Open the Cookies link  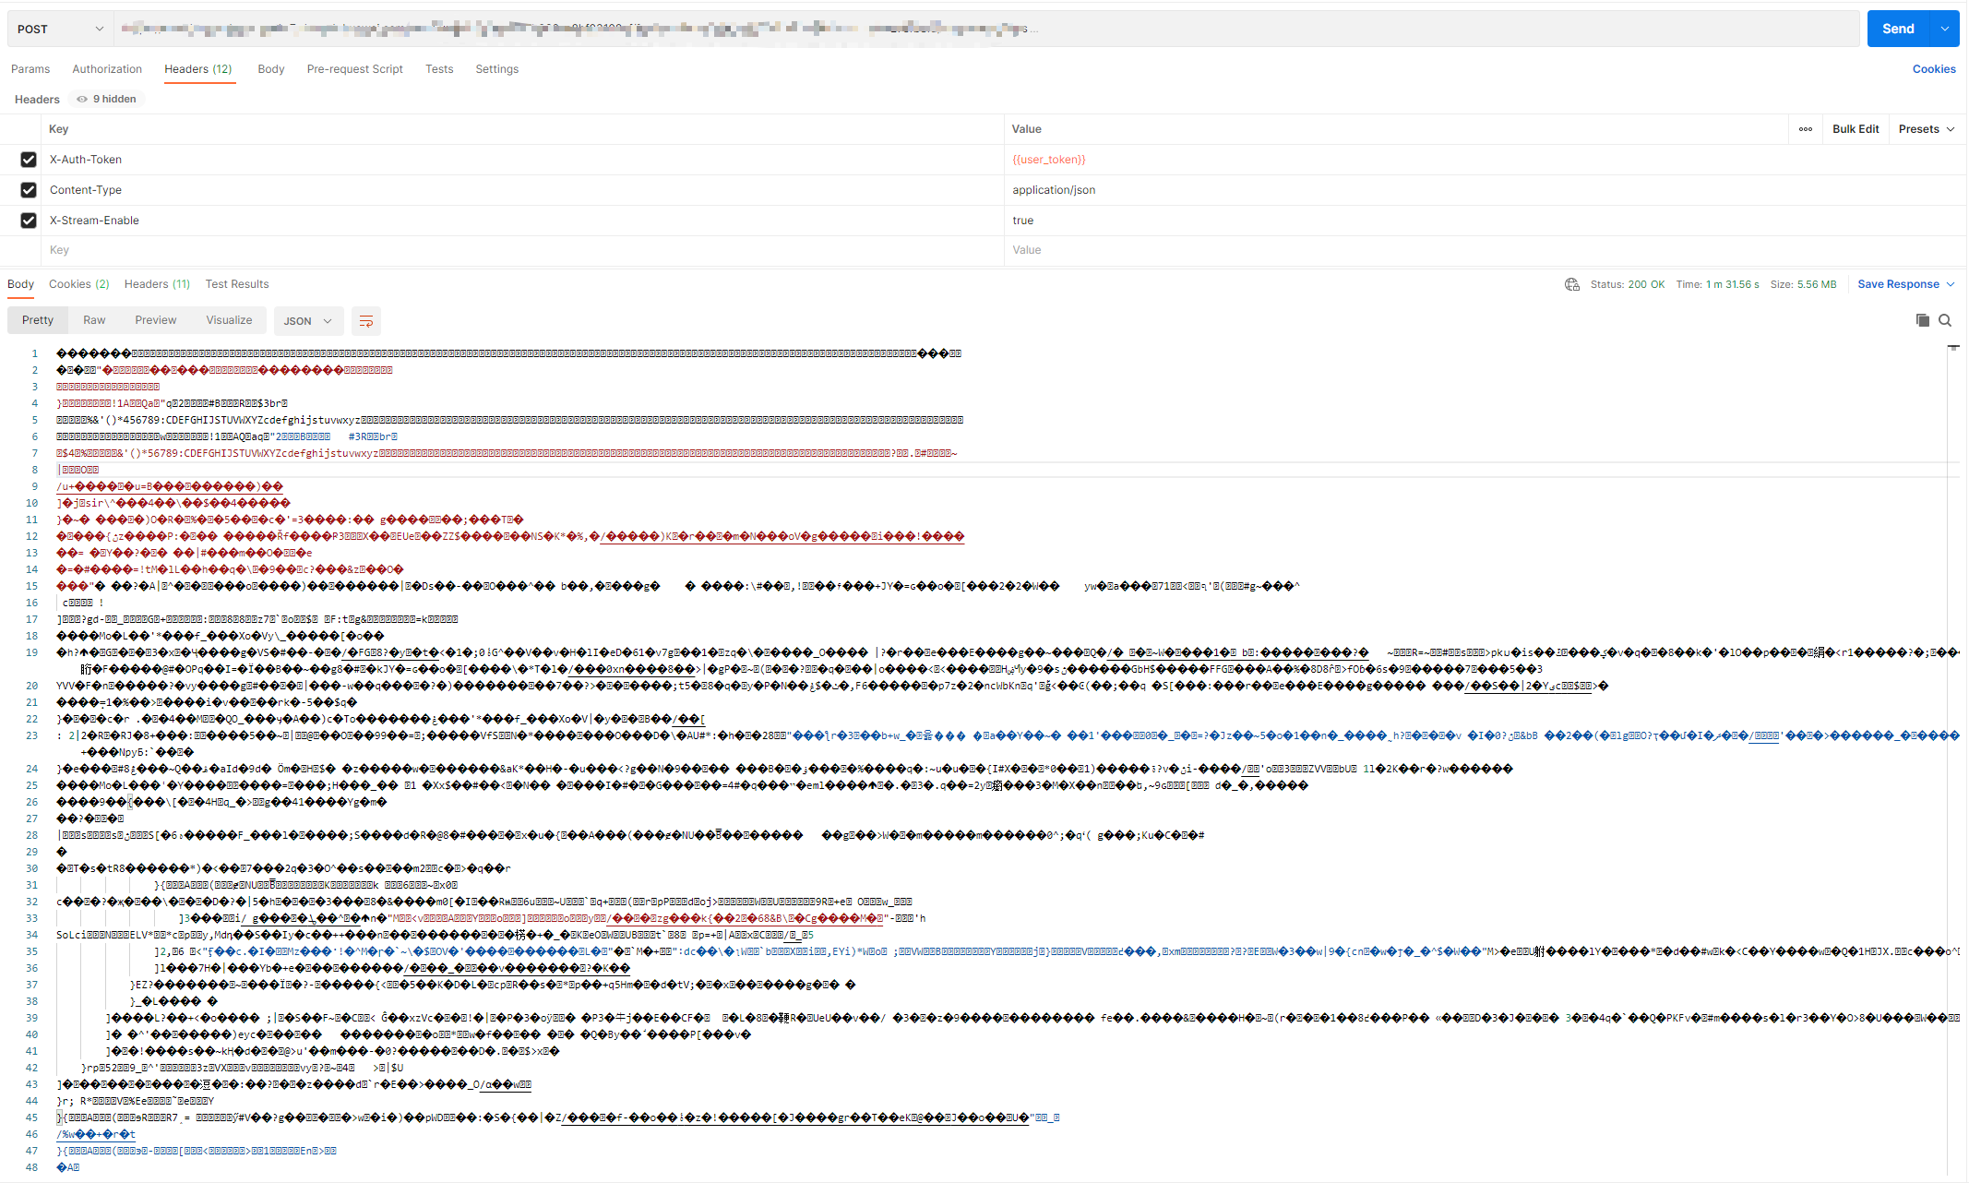click(1934, 69)
